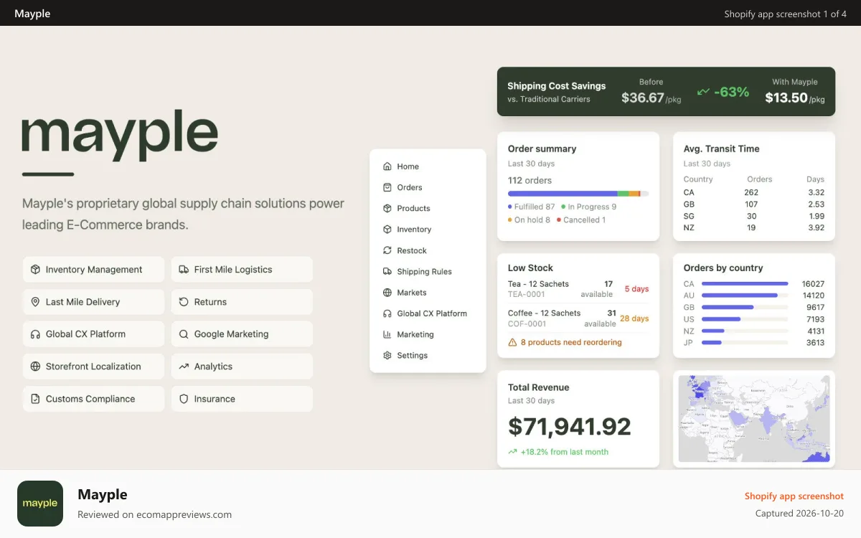
Task: Click the $36.67 before price
Action: [x=642, y=98]
